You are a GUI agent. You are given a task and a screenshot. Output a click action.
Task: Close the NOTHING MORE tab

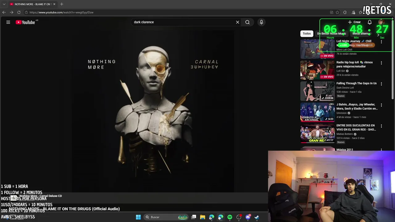(x=54, y=4)
